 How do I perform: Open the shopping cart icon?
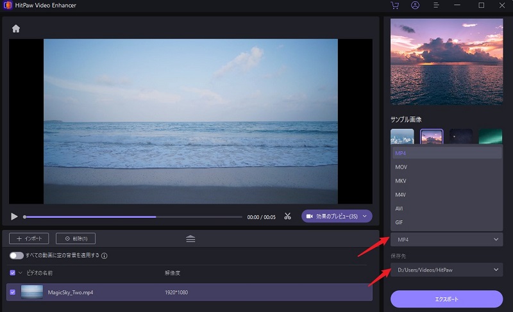(395, 5)
